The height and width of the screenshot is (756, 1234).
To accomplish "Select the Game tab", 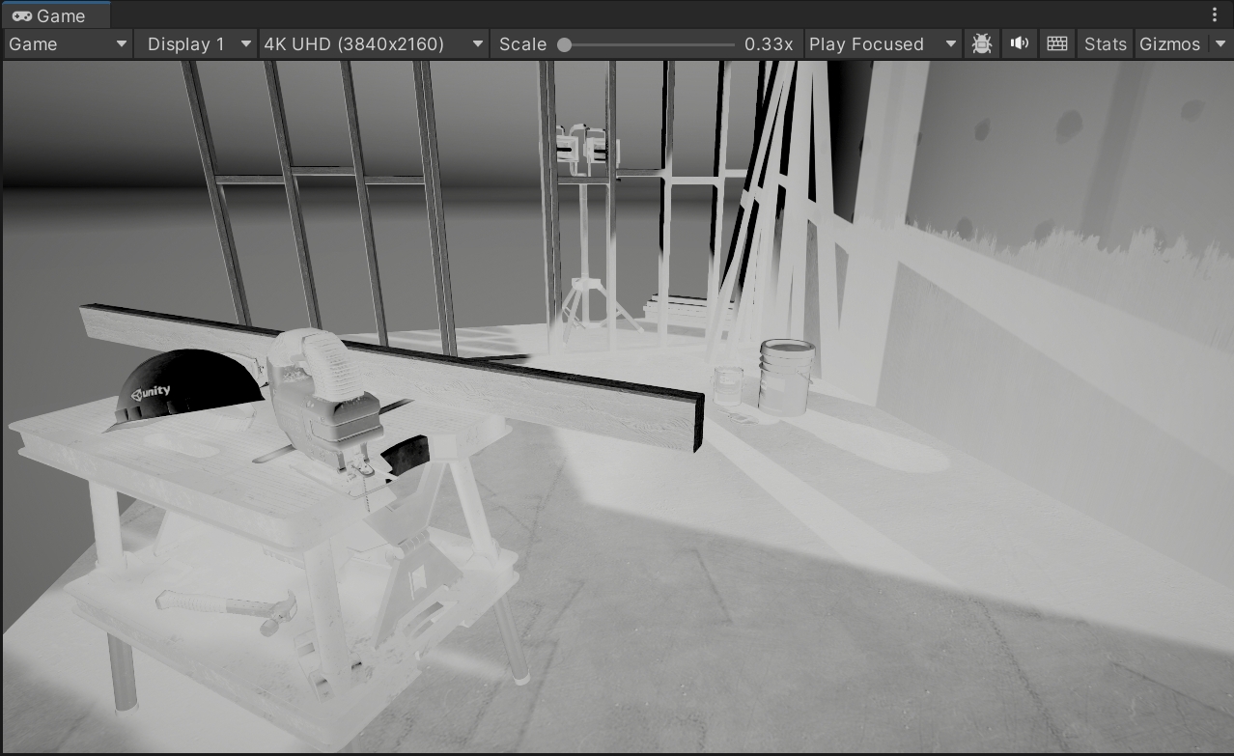I will (56, 16).
